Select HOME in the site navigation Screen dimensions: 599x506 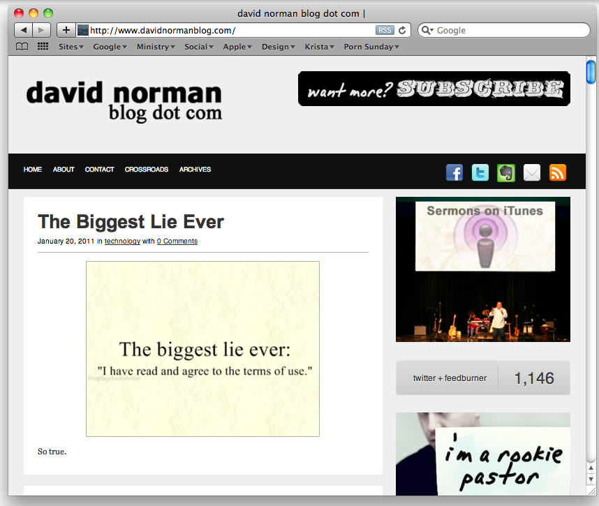(32, 170)
